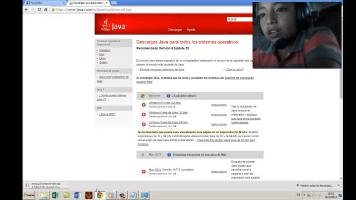Viewport: 356px width, 200px height.
Task: Click the browser home icon
Action: [46, 9]
